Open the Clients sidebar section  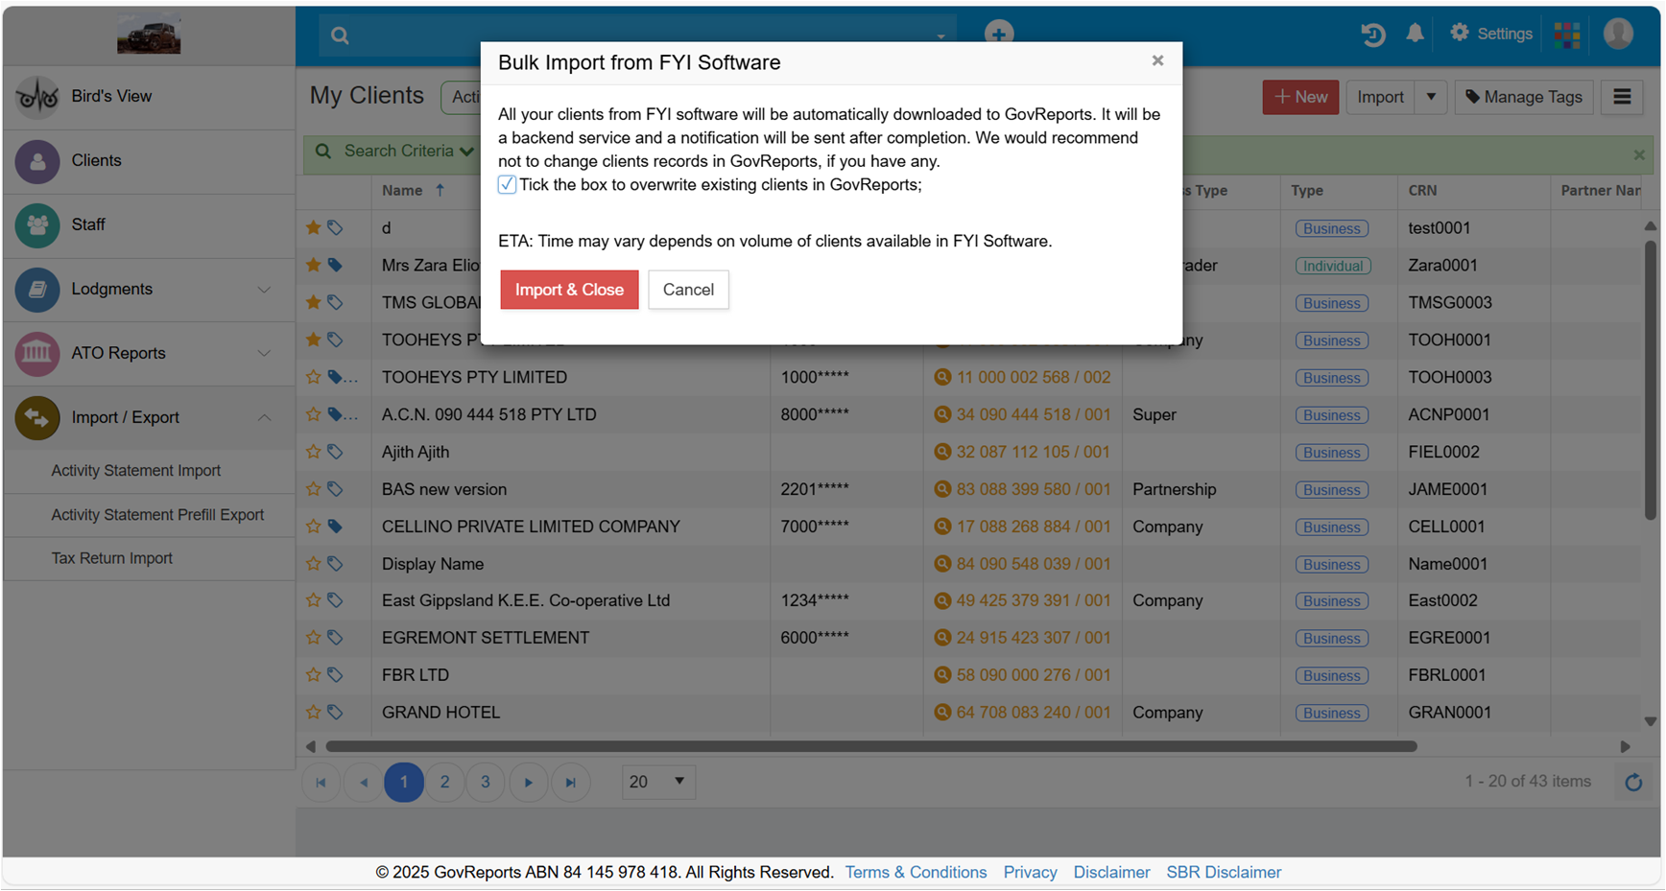149,160
